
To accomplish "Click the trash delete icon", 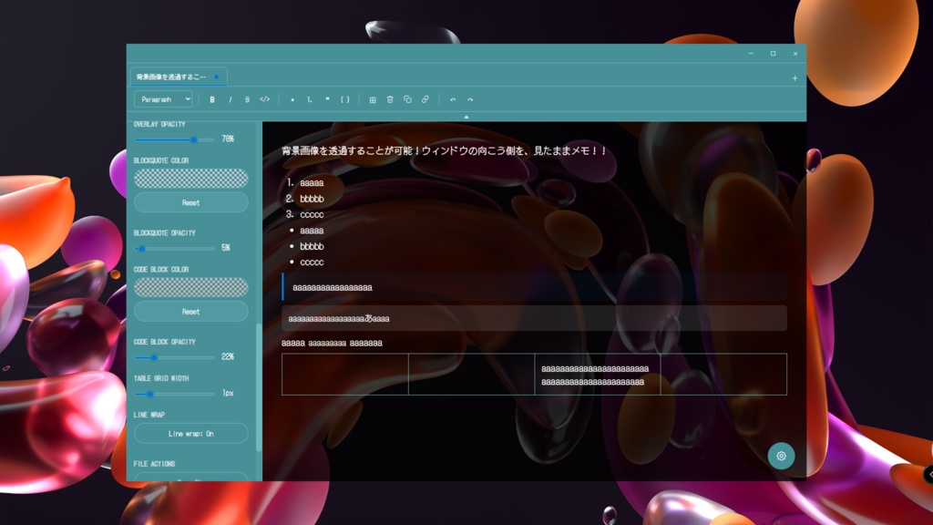I will point(390,99).
